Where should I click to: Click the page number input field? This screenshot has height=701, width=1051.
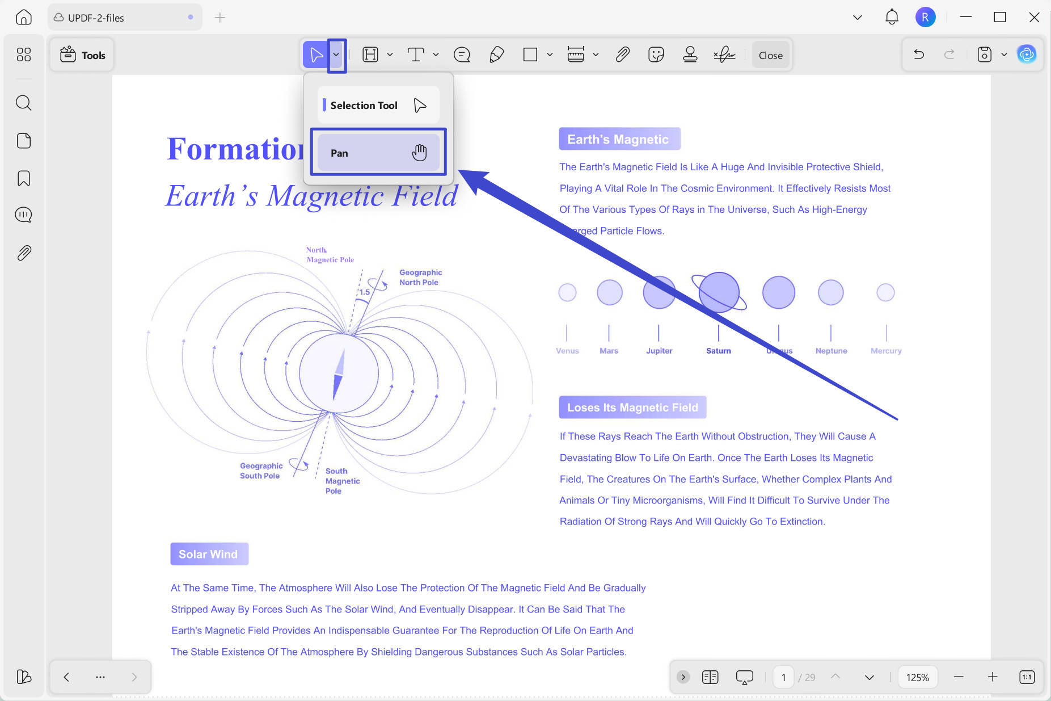tap(784, 677)
